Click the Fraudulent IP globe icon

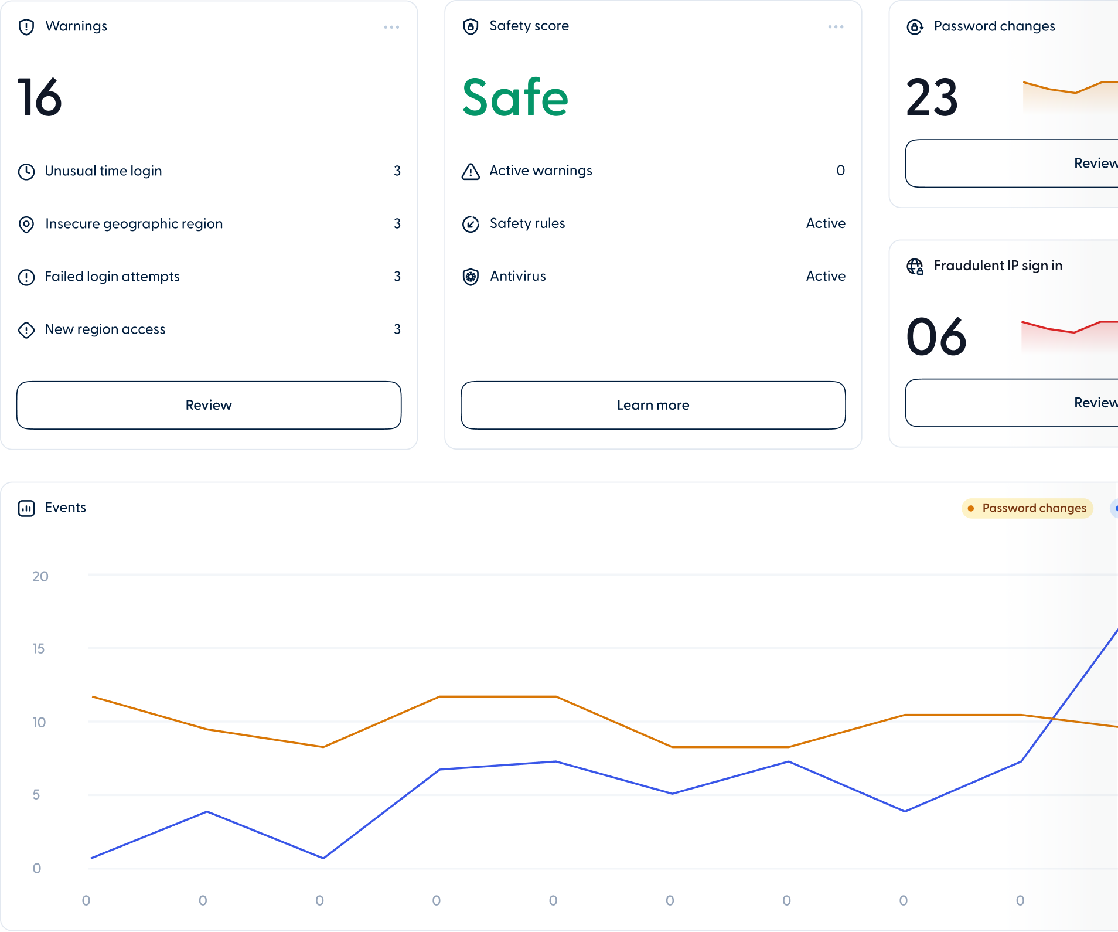[915, 267]
